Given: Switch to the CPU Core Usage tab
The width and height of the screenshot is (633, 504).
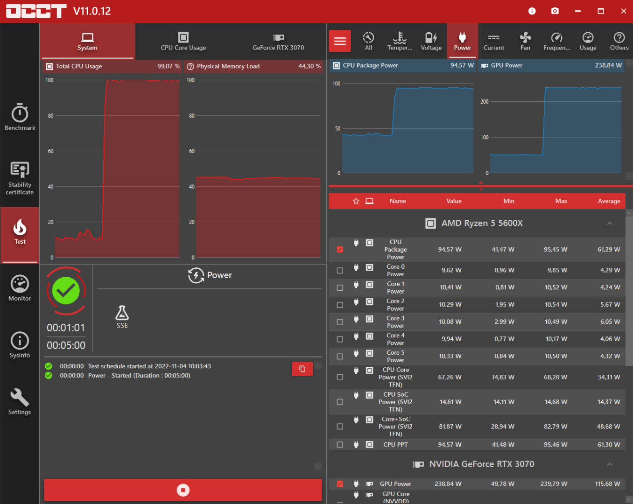Looking at the screenshot, I should pyautogui.click(x=183, y=41).
